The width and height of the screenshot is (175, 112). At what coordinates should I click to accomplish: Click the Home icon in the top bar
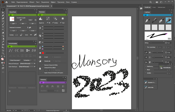tap(7, 2)
